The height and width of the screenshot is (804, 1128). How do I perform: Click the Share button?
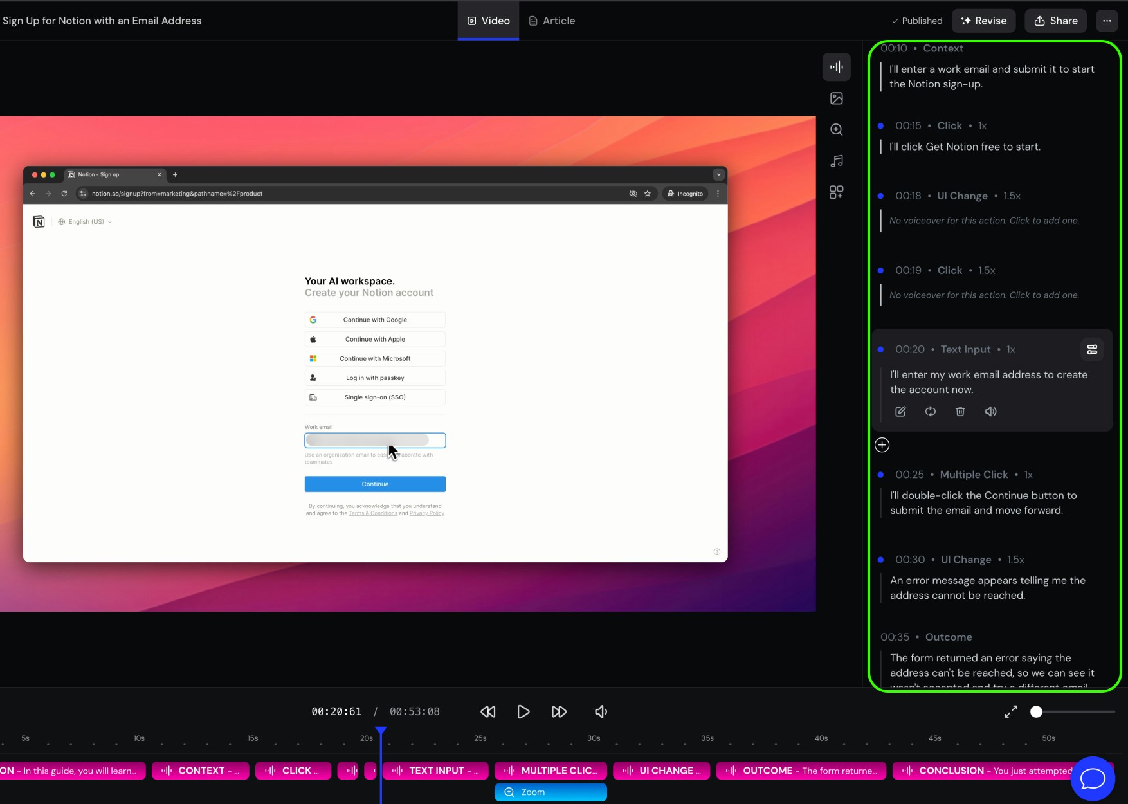click(x=1055, y=21)
